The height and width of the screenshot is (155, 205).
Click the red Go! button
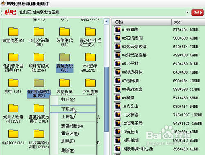pos(198,13)
